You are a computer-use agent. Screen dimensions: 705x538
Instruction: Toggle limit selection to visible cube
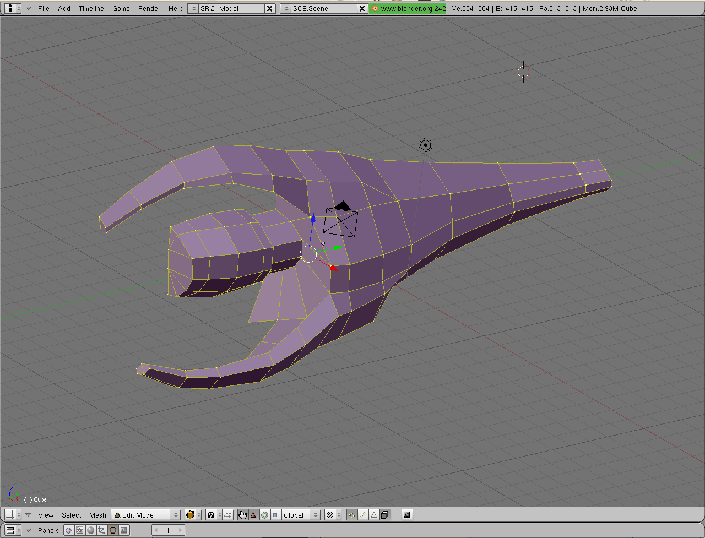(385, 515)
